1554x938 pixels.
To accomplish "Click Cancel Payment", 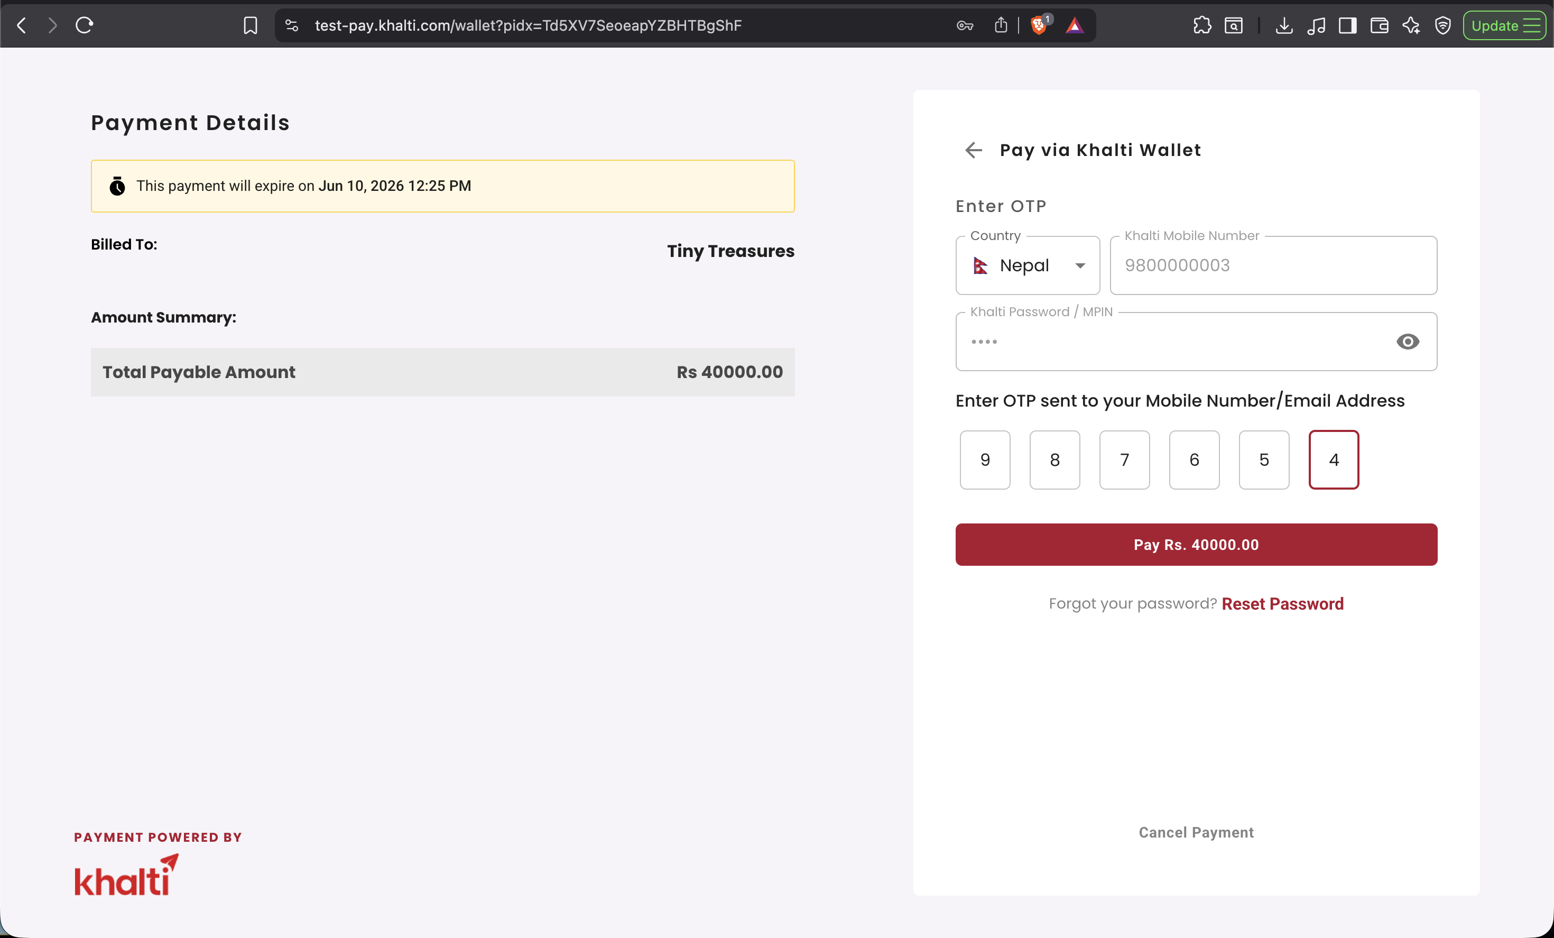I will (x=1196, y=833).
